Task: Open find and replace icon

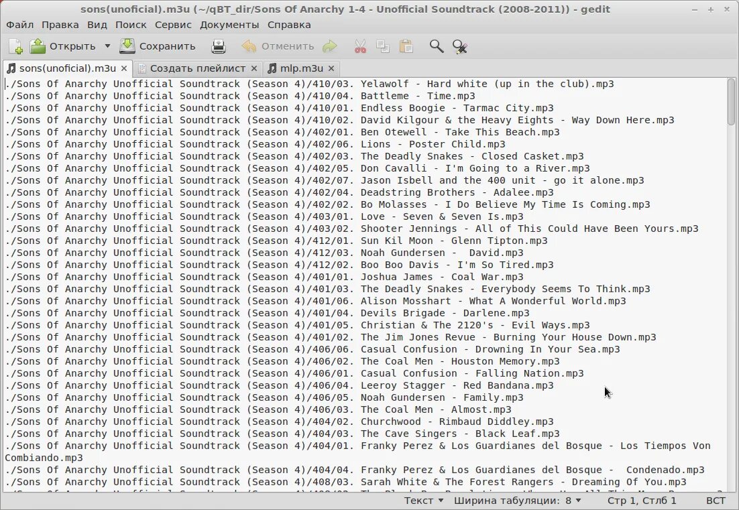Action: pos(459,46)
